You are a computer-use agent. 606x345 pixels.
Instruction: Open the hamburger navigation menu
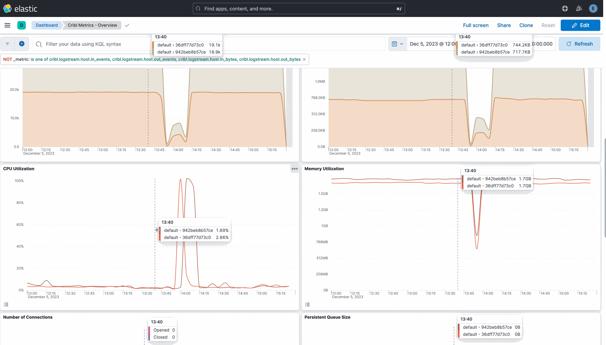(x=7, y=25)
